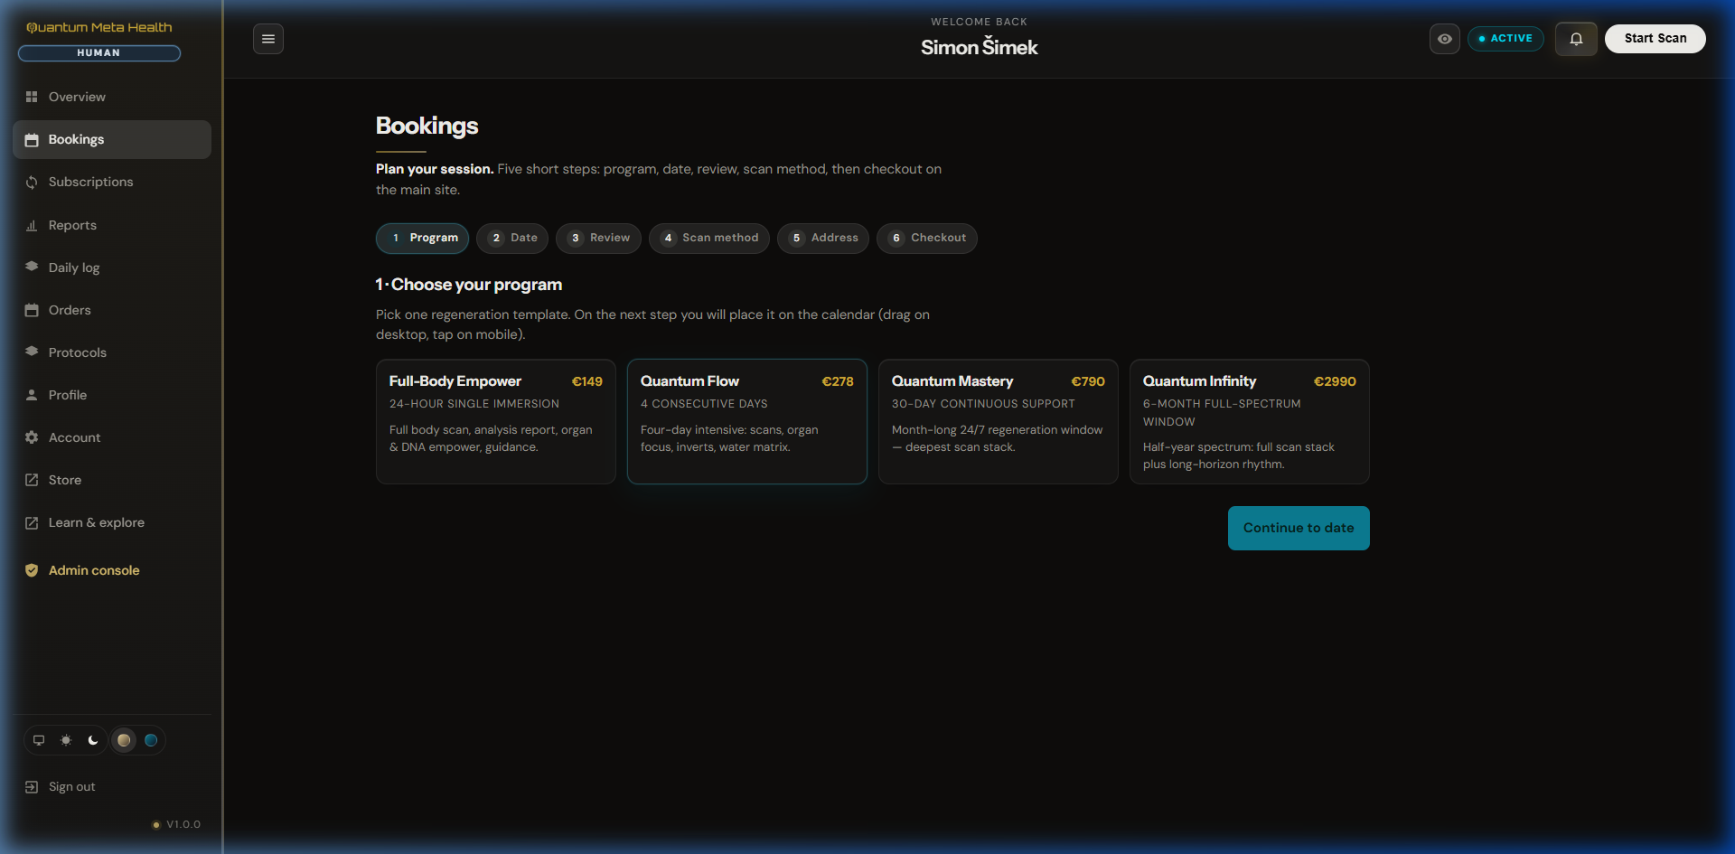Open Daily log from sidebar
The image size is (1735, 854).
pyautogui.click(x=112, y=267)
